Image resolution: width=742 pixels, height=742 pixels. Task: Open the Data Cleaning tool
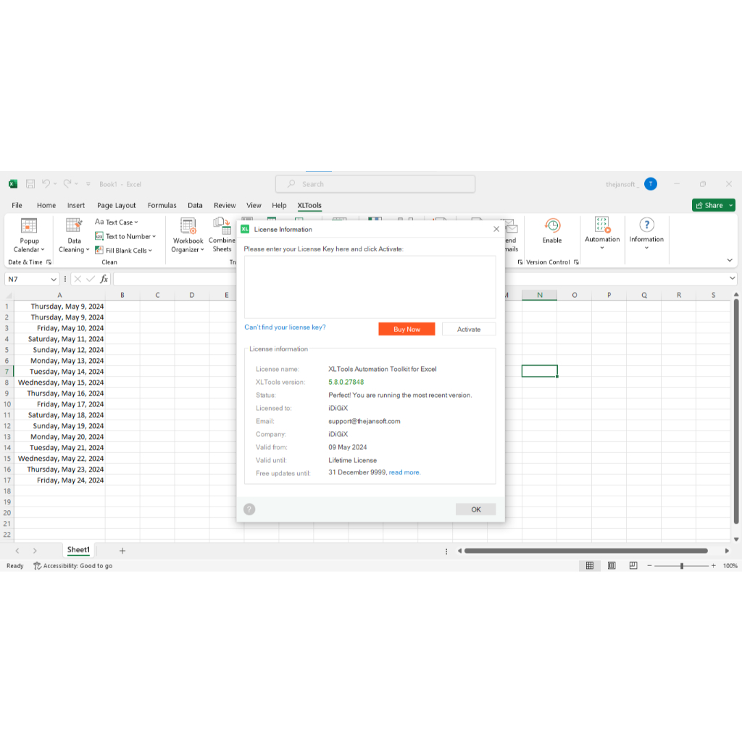(74, 235)
